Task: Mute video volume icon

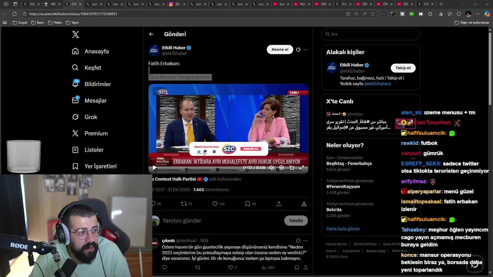Action: 271,168
